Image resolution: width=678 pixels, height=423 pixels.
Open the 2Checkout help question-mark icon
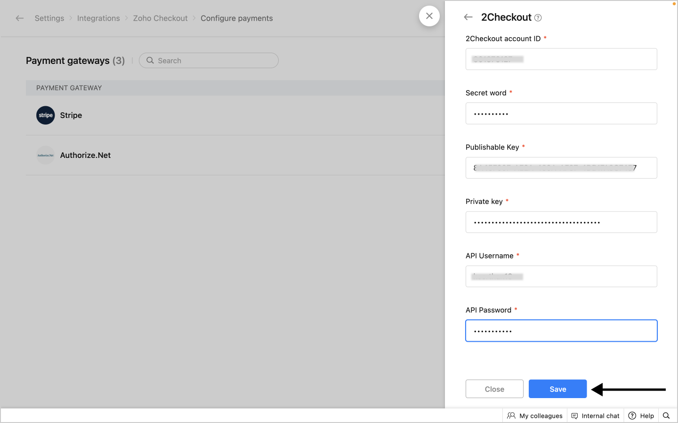coord(538,18)
